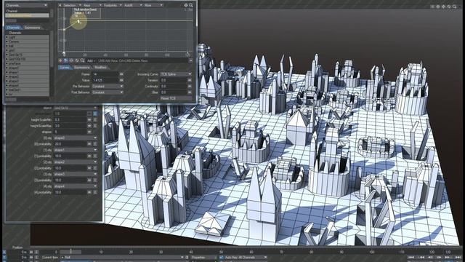Switch to Expressions tab beside Channels tab
Image resolution: width=465 pixels, height=262 pixels.
tap(33, 28)
